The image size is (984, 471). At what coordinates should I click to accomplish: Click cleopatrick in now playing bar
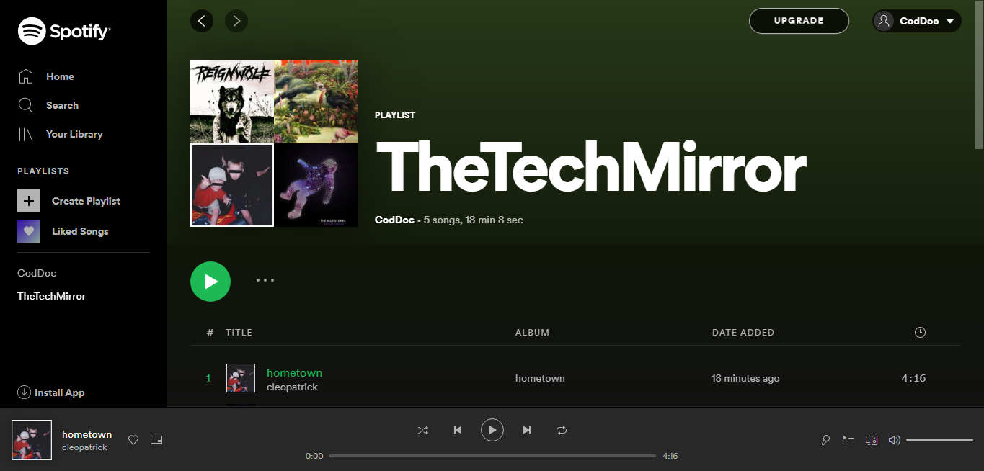pos(84,447)
